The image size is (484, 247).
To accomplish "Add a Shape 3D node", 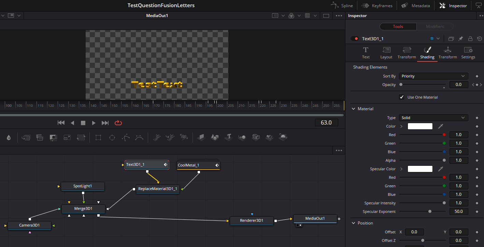I will click(215, 137).
